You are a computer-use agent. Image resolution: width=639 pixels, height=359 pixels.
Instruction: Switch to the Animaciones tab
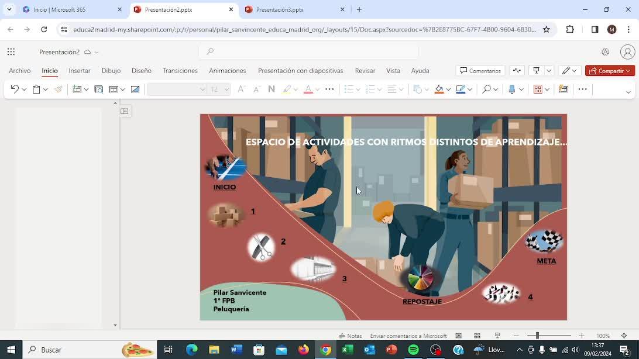point(228,71)
